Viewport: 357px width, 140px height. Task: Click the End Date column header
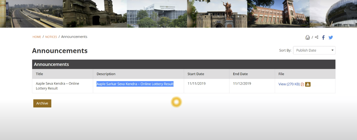[x=240, y=74]
